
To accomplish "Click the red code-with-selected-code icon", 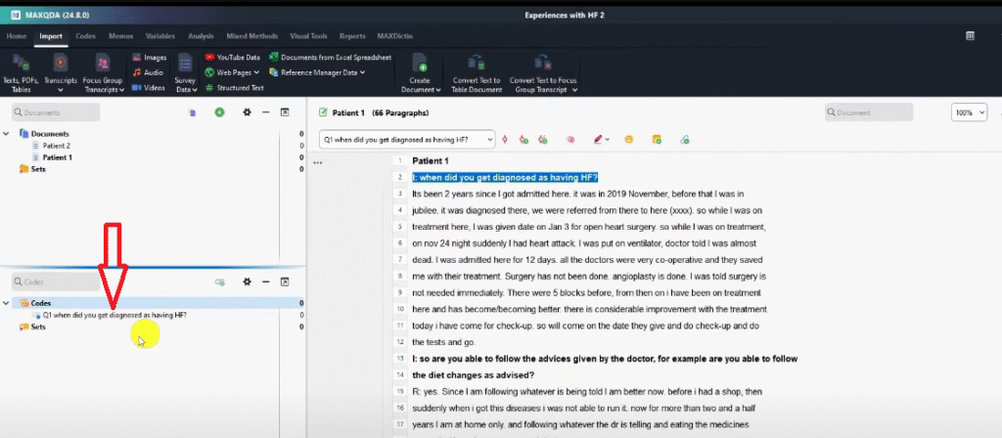I will (x=505, y=139).
